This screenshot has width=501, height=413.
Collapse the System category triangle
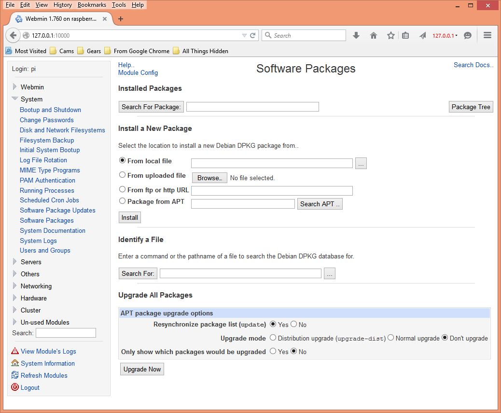pyautogui.click(x=15, y=99)
